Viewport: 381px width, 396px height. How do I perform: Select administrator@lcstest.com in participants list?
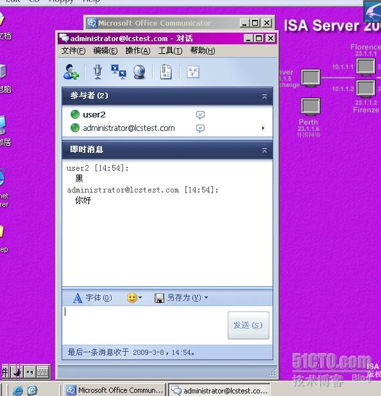(x=129, y=128)
